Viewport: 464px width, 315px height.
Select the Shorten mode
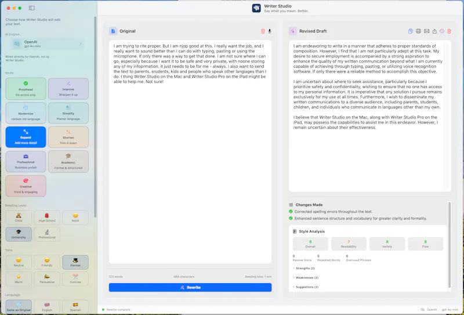[x=68, y=137]
